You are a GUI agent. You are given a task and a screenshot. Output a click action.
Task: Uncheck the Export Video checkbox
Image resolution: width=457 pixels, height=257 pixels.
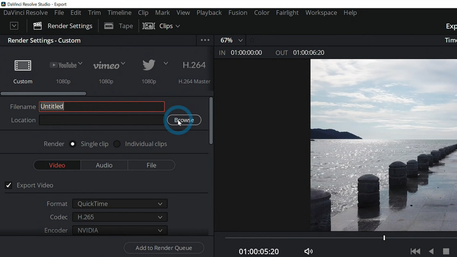click(8, 185)
